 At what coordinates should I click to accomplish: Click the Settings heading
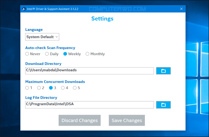pyautogui.click(x=102, y=19)
